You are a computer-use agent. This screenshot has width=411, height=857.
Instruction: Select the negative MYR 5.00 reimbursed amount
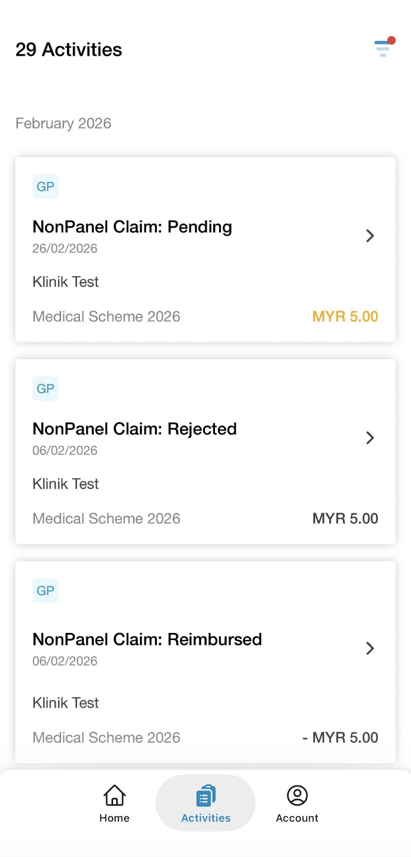point(340,738)
